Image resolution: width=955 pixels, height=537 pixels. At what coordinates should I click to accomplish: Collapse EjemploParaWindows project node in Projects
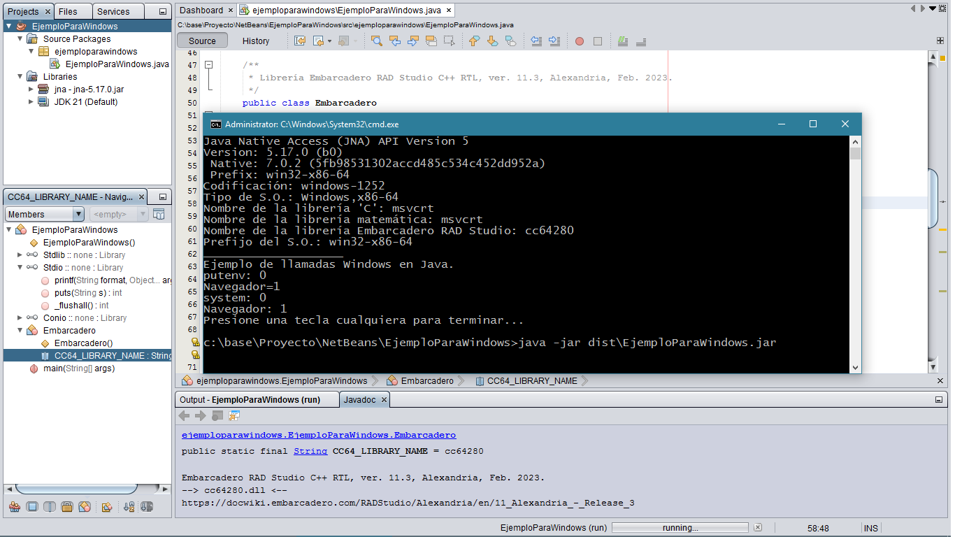pos(9,26)
